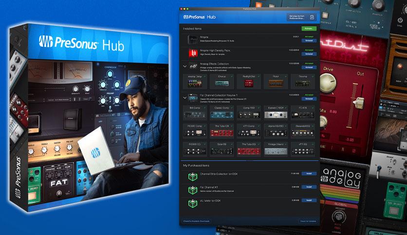Viewport: 407px width, 235px height.
Task: Click the green Activate button
Action: point(309,29)
